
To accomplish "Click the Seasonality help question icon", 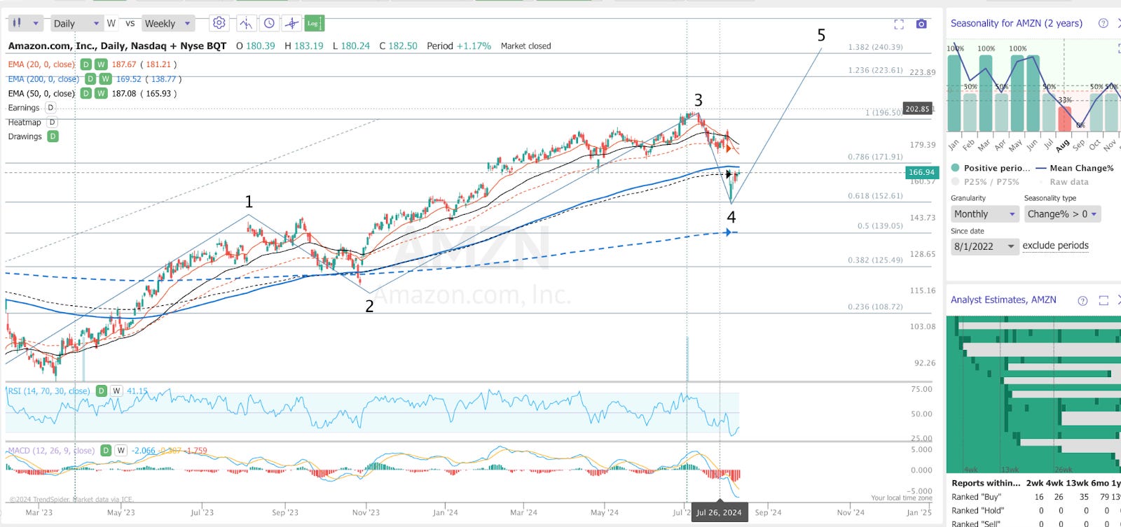I will (x=1103, y=23).
